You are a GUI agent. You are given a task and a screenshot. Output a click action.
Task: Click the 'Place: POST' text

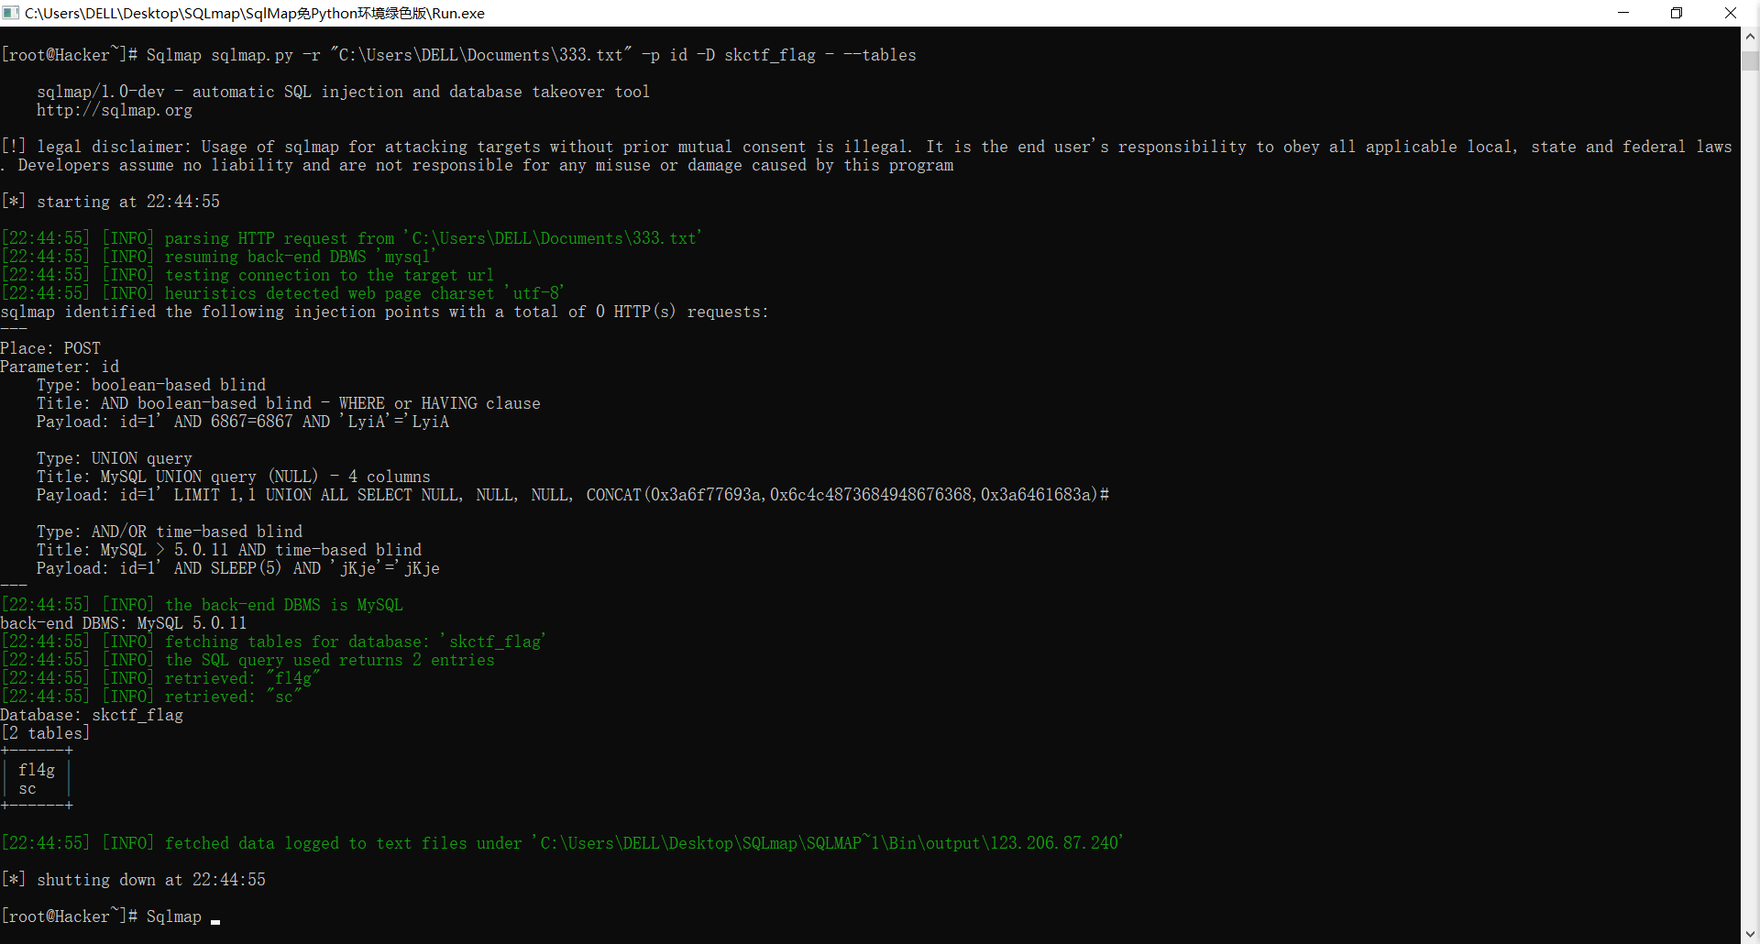pos(50,348)
